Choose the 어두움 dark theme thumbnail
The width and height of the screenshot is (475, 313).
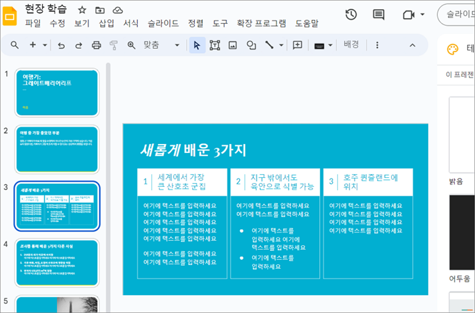pos(462,232)
